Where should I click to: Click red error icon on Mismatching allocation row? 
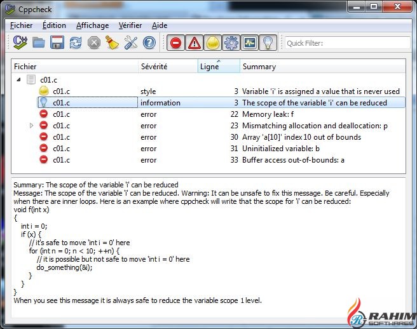point(43,125)
